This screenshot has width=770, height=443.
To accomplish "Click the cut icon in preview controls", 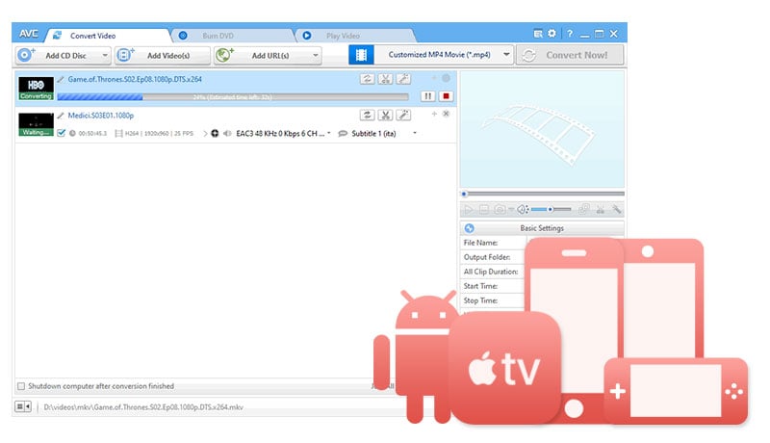I will click(601, 210).
